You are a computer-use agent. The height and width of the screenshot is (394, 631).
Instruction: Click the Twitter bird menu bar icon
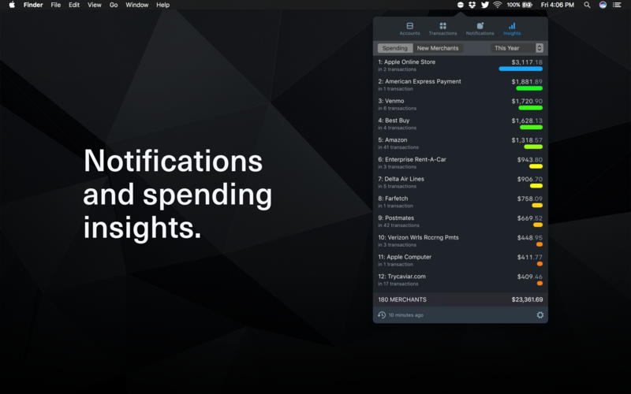484,5
